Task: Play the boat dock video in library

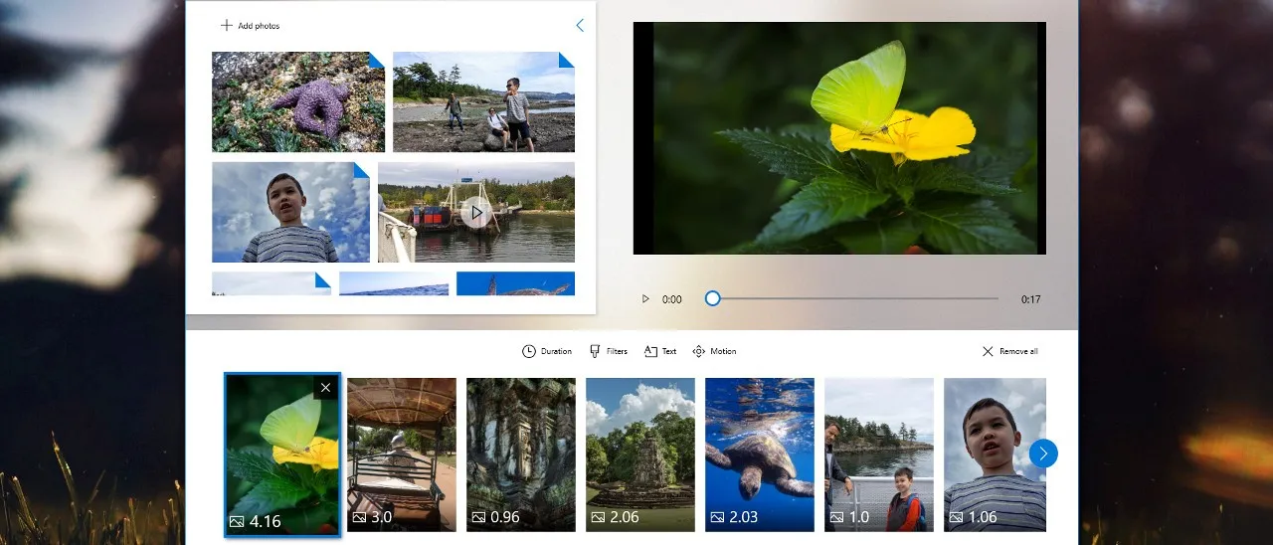Action: 476,212
